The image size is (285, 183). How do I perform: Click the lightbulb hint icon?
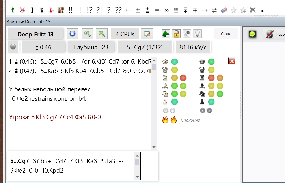[x=197, y=34]
